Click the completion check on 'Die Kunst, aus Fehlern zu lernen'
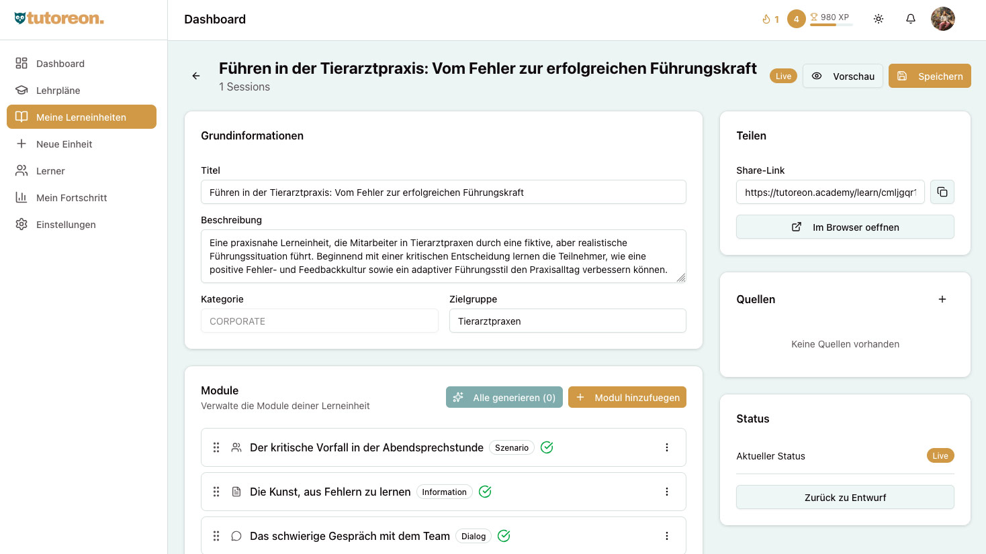 tap(485, 492)
